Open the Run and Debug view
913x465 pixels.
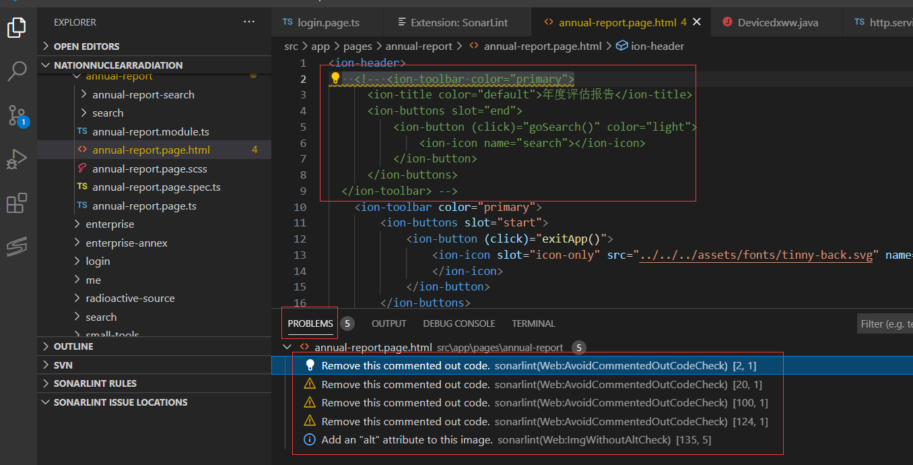click(x=17, y=159)
